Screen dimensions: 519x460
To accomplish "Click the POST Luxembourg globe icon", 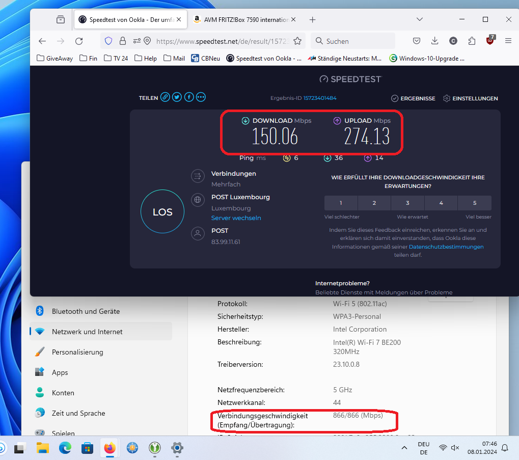I will [x=198, y=200].
